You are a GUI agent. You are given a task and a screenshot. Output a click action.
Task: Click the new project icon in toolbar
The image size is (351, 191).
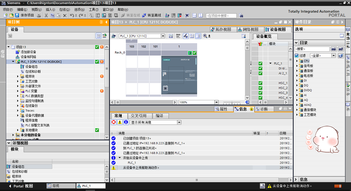tap(5, 15)
